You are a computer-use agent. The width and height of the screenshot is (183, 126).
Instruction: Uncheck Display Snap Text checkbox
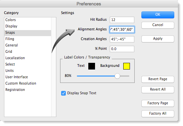pyautogui.click(x=63, y=93)
